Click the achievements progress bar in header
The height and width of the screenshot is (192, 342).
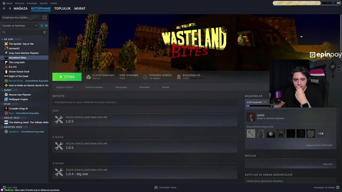[x=196, y=78]
